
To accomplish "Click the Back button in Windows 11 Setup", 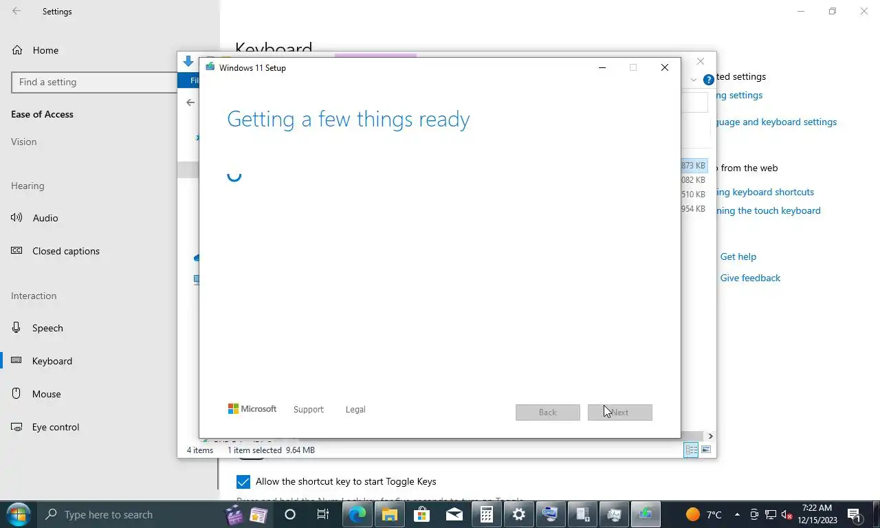I will (547, 412).
